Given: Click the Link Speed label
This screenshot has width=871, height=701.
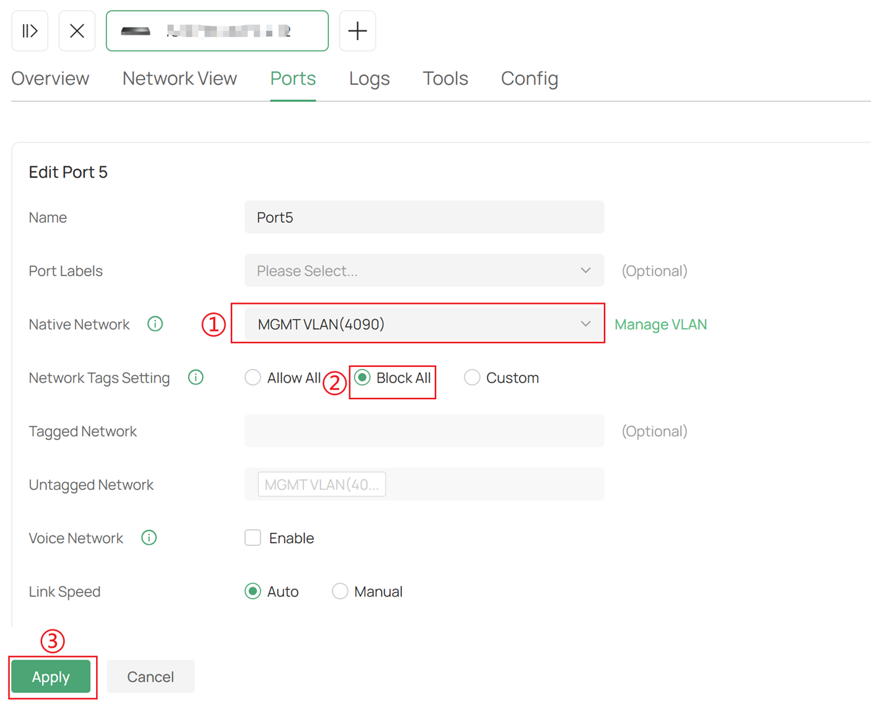Looking at the screenshot, I should [64, 592].
